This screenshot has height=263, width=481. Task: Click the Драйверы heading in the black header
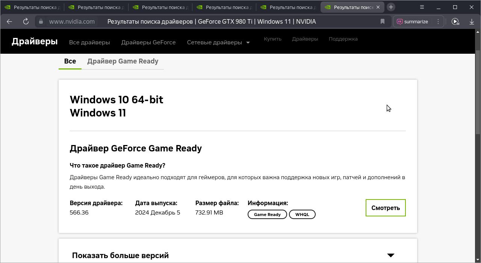click(x=35, y=41)
